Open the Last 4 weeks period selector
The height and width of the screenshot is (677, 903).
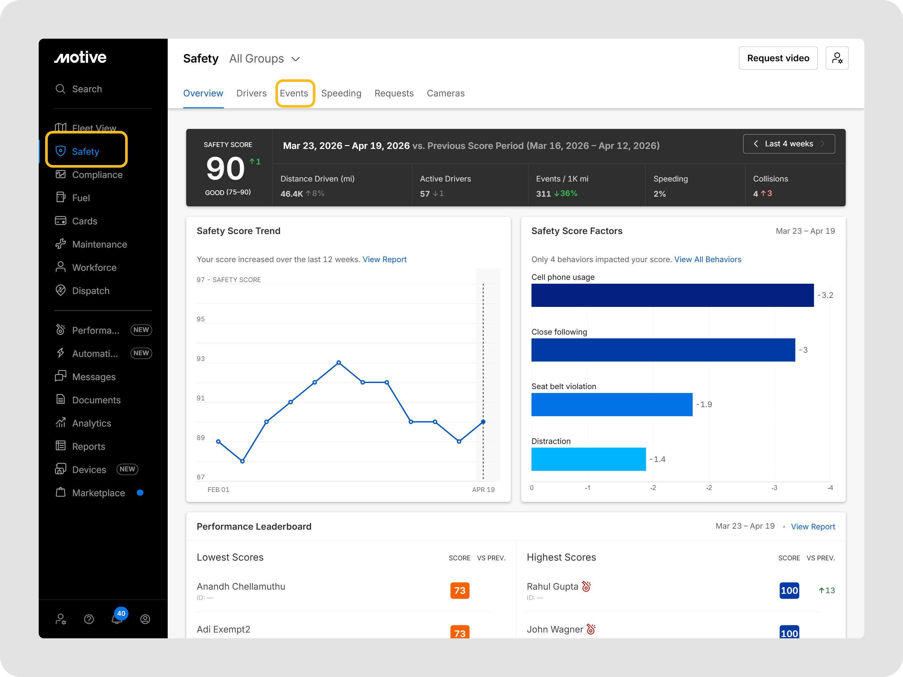point(788,144)
